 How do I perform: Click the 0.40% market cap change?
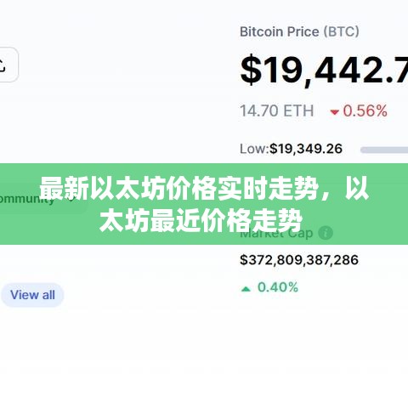click(x=278, y=287)
